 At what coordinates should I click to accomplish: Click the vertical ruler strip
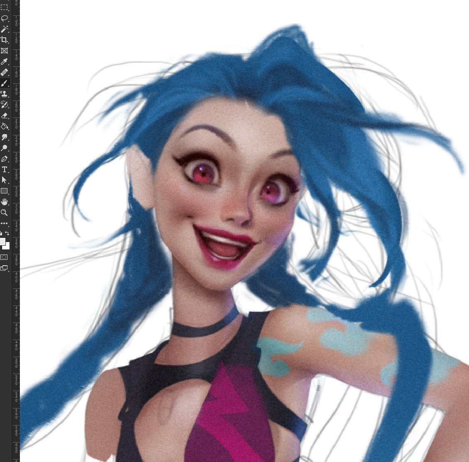pyautogui.click(x=16, y=231)
